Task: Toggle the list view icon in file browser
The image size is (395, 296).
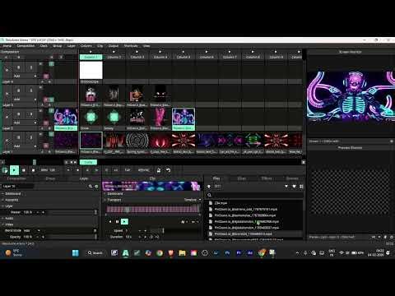Action: (x=301, y=187)
